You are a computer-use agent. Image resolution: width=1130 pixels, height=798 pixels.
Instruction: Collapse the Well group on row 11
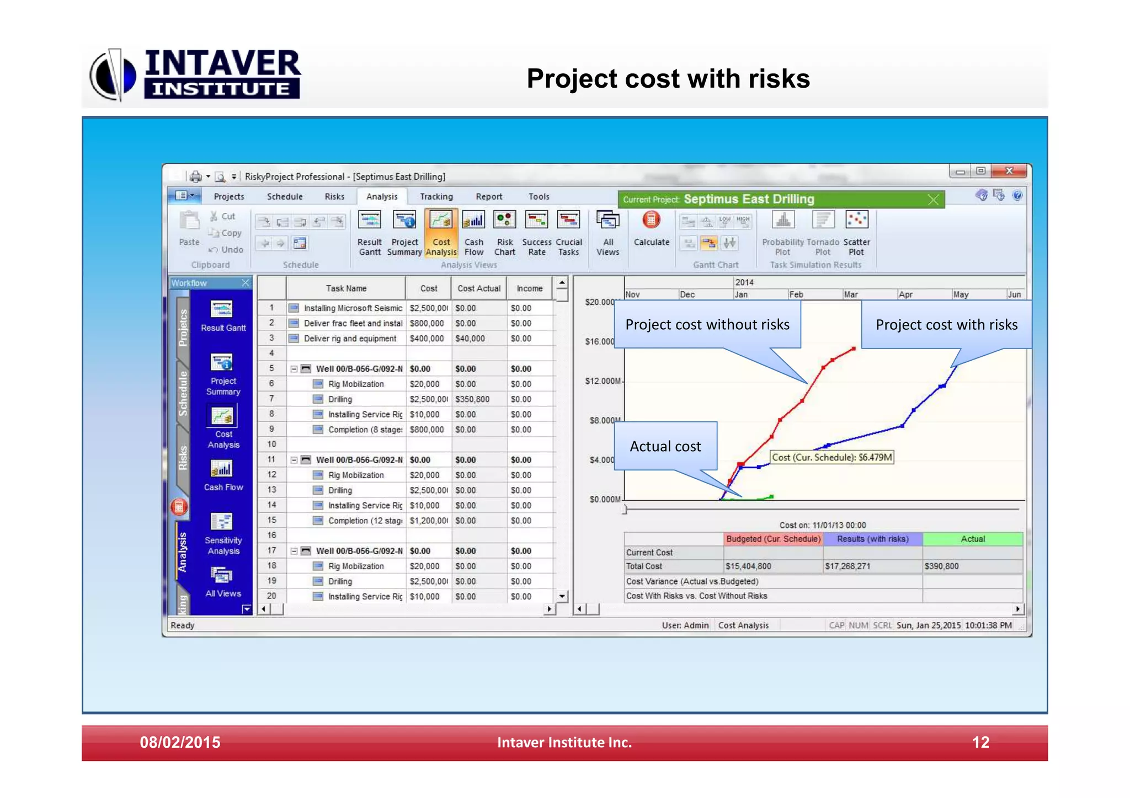(294, 460)
